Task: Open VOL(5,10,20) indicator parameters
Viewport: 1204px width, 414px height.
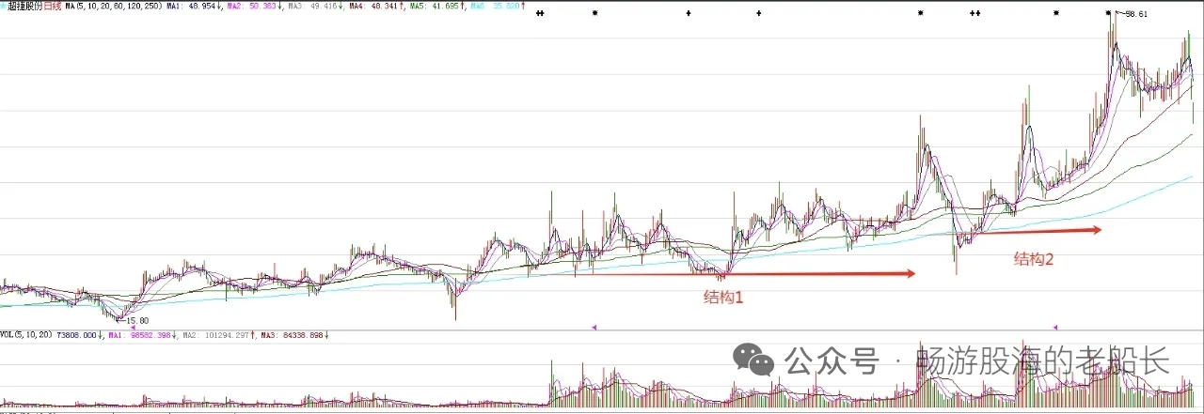Action: (x=26, y=335)
